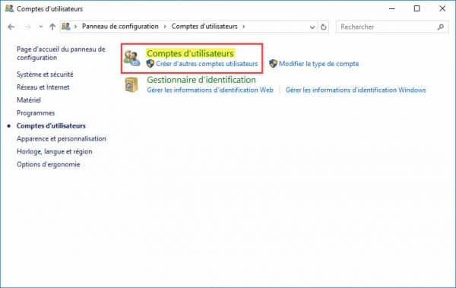This screenshot has height=288, width=456.
Task: Open the recent locations dropdown arrow
Action: coord(41,27)
